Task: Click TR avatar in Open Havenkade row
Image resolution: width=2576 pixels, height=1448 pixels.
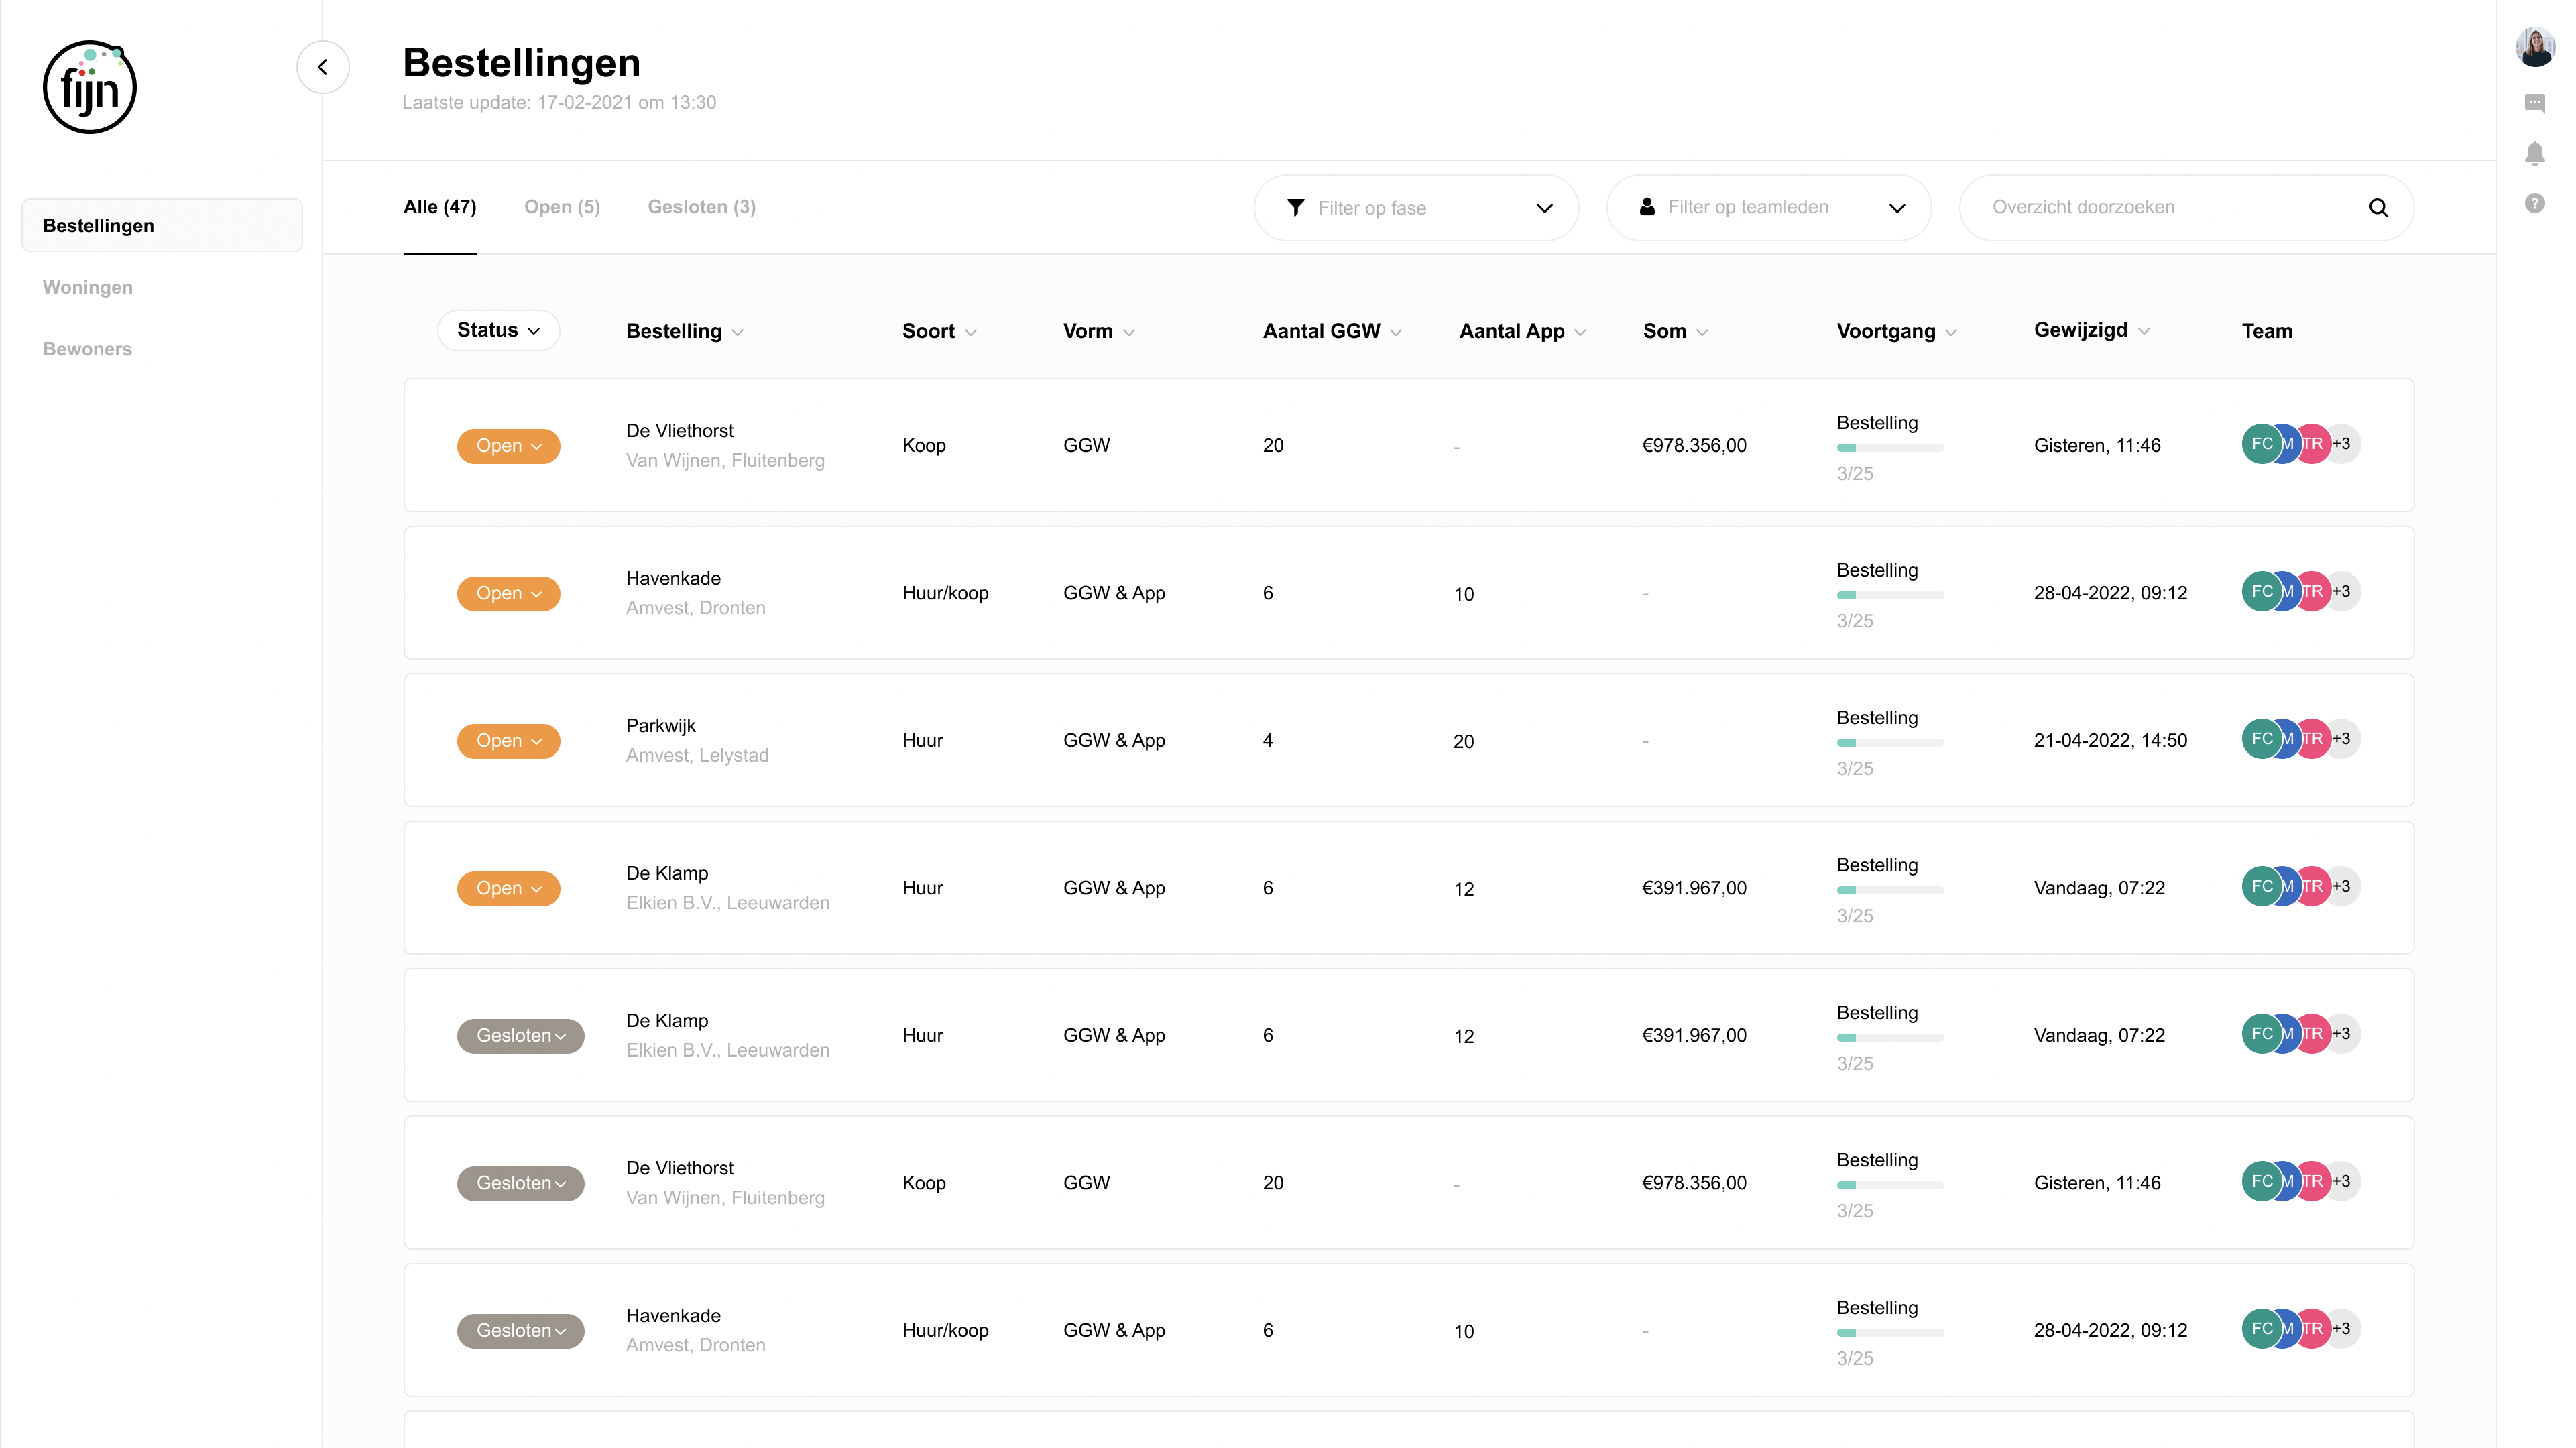Action: [2314, 592]
